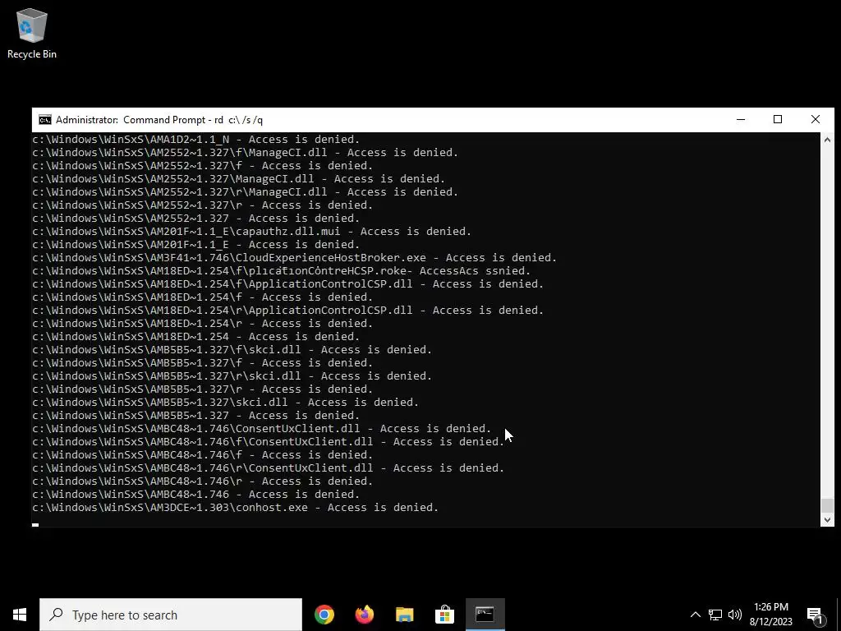Click the AMA1D2~1.1_N access denied line

pos(195,139)
